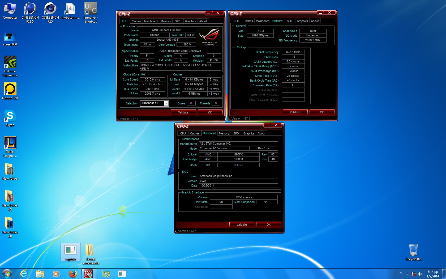Select the capture file on desktop
The width and height of the screenshot is (446, 279).
(x=70, y=252)
